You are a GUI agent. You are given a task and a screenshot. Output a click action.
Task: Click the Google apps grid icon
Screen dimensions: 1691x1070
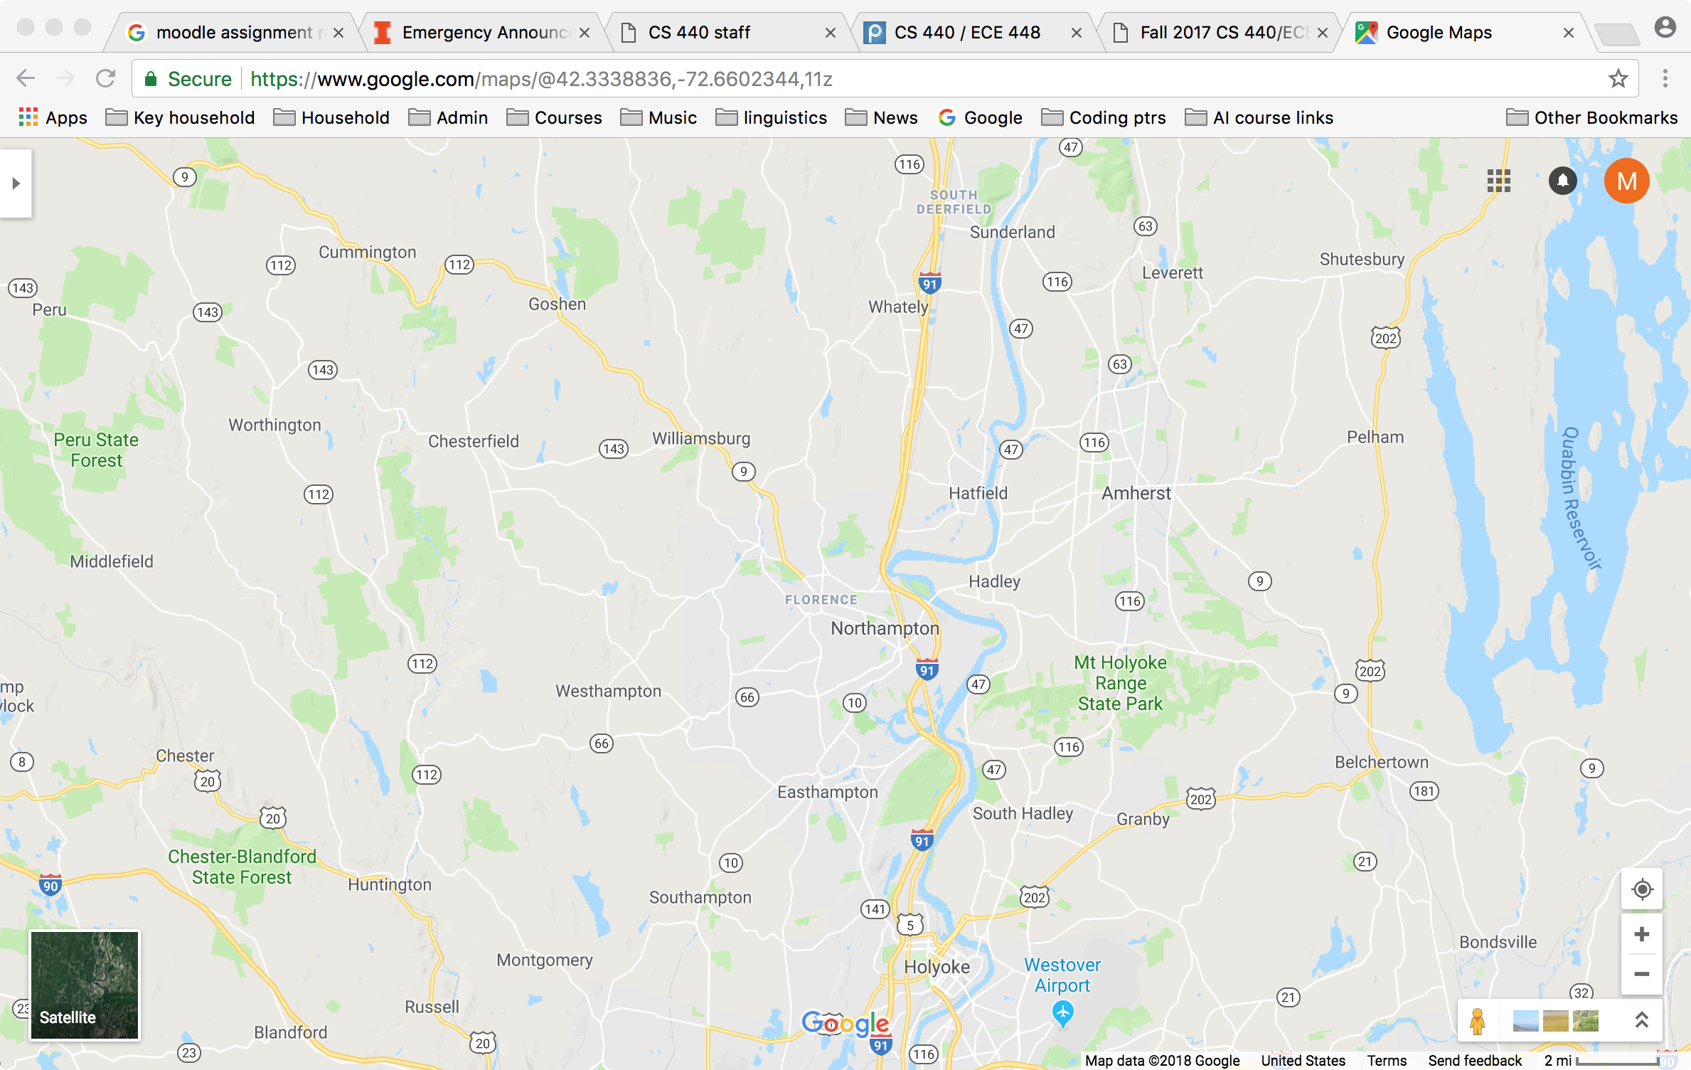[x=1498, y=181]
